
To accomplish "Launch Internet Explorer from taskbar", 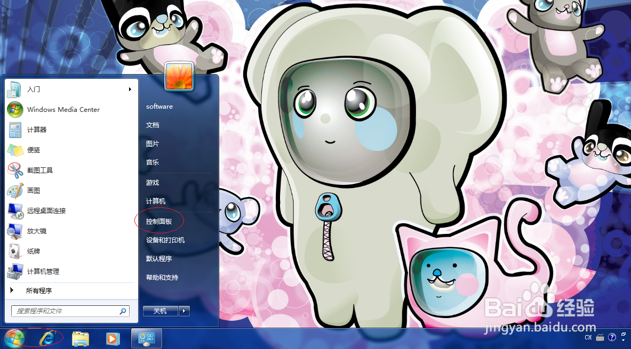I will [47, 339].
